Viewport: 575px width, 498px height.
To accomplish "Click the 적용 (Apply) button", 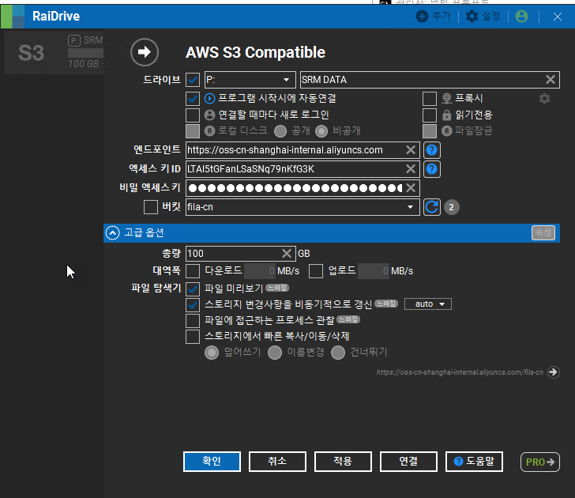I will coord(343,462).
